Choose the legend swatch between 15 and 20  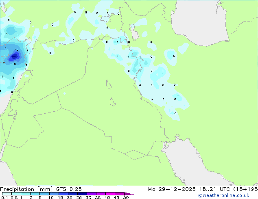[63, 194]
